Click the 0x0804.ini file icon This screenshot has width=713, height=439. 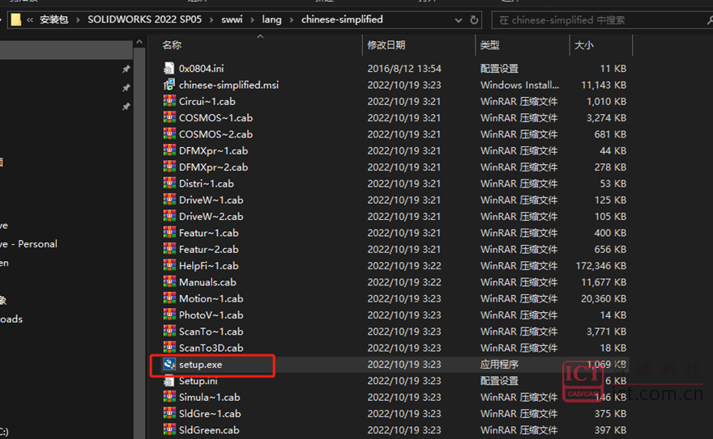click(x=169, y=69)
